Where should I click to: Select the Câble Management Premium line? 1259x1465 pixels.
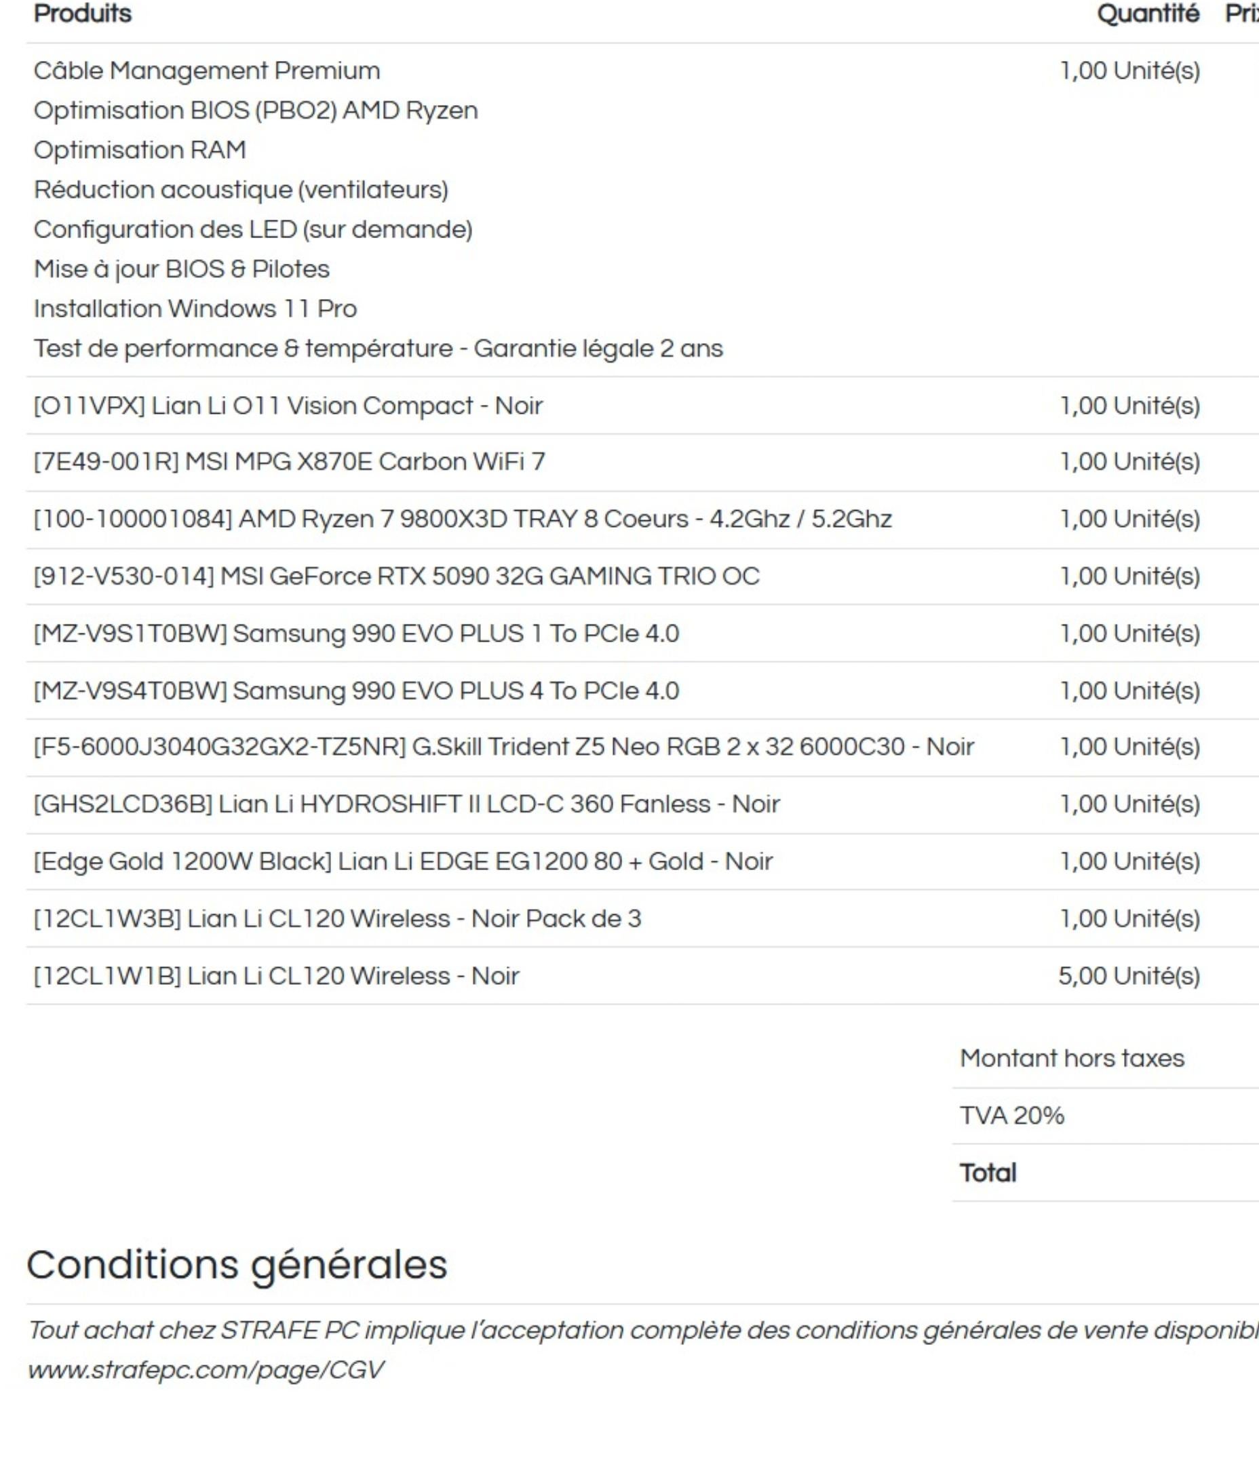point(206,71)
